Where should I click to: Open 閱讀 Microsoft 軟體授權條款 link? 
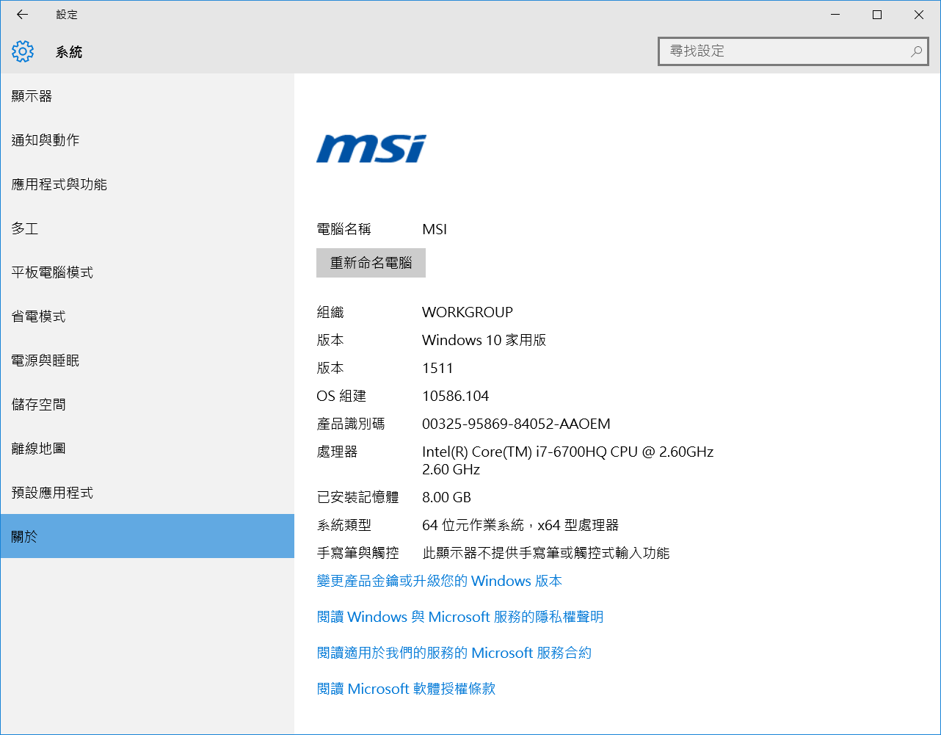click(406, 689)
